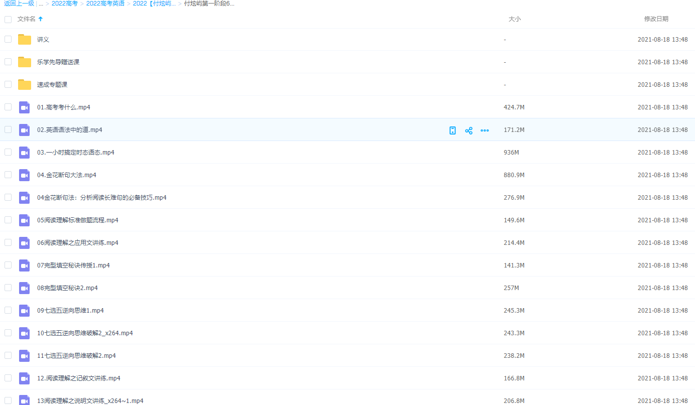The width and height of the screenshot is (695, 405).
Task: Click the video file icon of 01.高考考什么.mp4
Action: click(x=25, y=107)
